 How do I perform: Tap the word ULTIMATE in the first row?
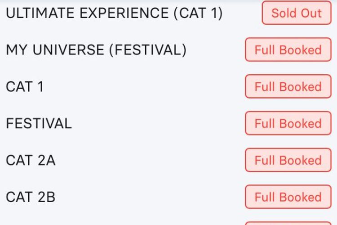(x=40, y=13)
